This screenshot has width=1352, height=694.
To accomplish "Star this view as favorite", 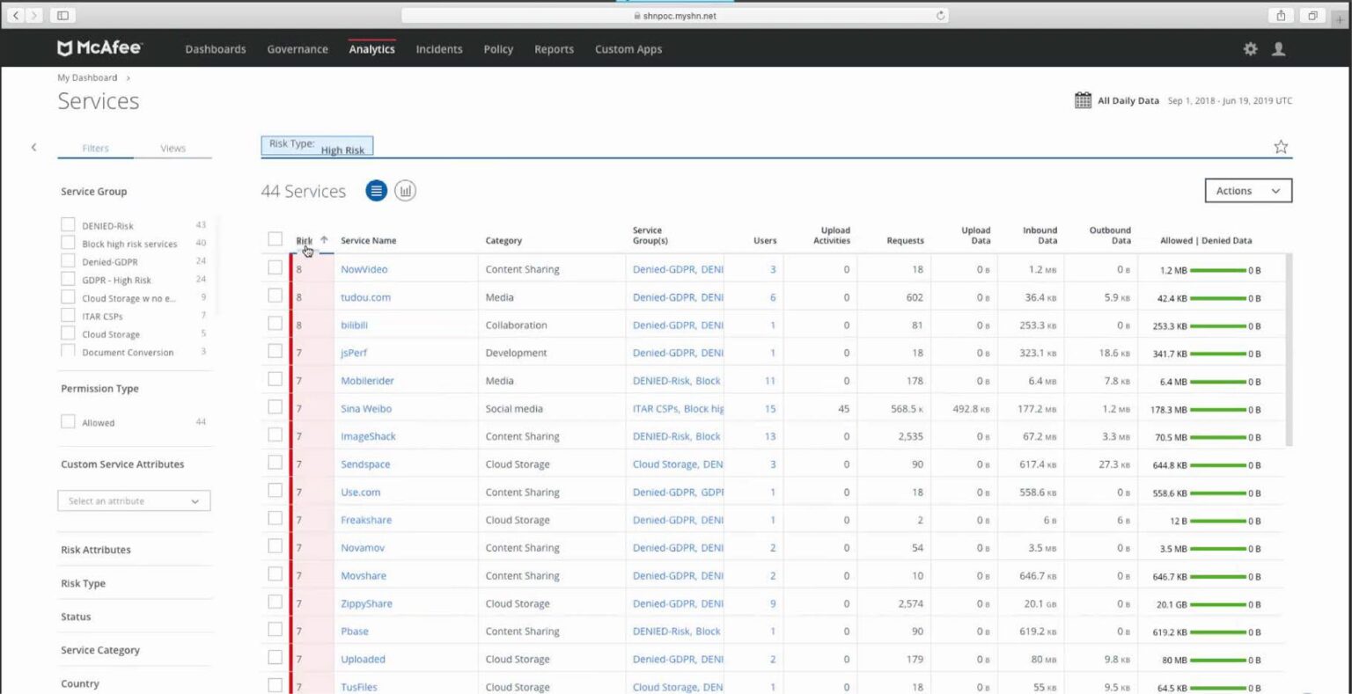I will coord(1281,147).
